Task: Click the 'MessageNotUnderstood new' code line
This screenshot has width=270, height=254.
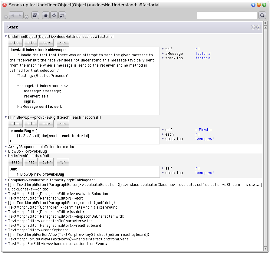Action: (42, 86)
